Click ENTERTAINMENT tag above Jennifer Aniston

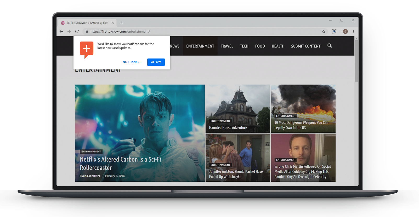[x=220, y=165]
